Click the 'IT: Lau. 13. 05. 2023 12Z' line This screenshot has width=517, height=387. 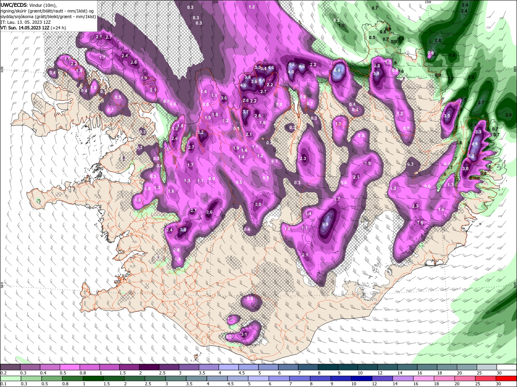coord(25,22)
